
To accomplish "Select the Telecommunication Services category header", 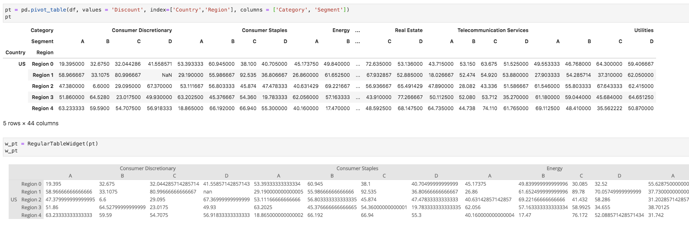I will [493, 30].
